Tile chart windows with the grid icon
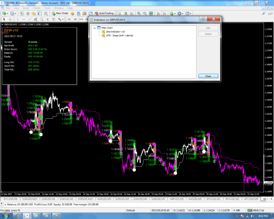274x219 pixels. pos(151,14)
